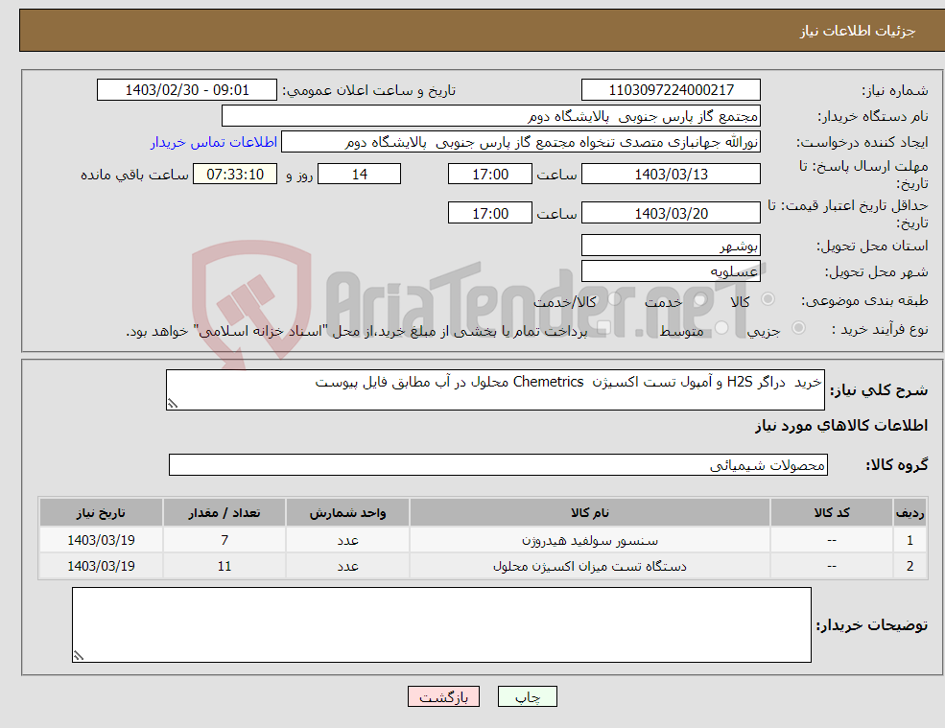Select the کالا/خدمت radio button

pyautogui.click(x=614, y=299)
